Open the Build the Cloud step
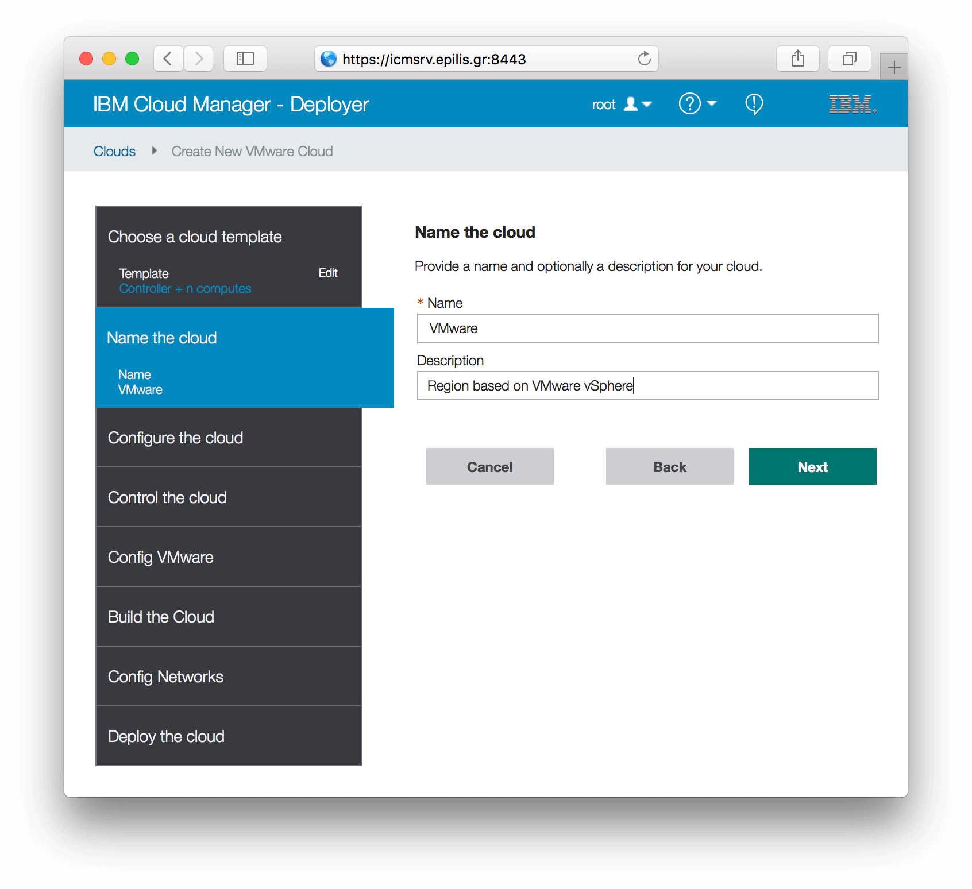The width and height of the screenshot is (972, 889). point(229,617)
